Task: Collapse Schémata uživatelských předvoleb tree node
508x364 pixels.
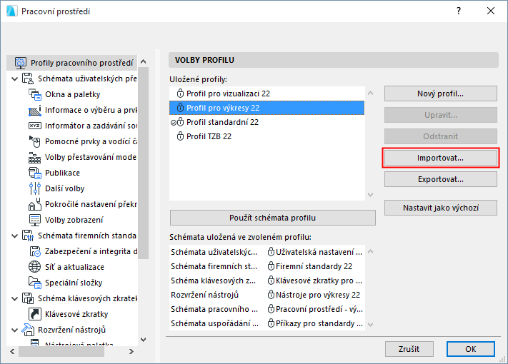Action: click(15, 79)
